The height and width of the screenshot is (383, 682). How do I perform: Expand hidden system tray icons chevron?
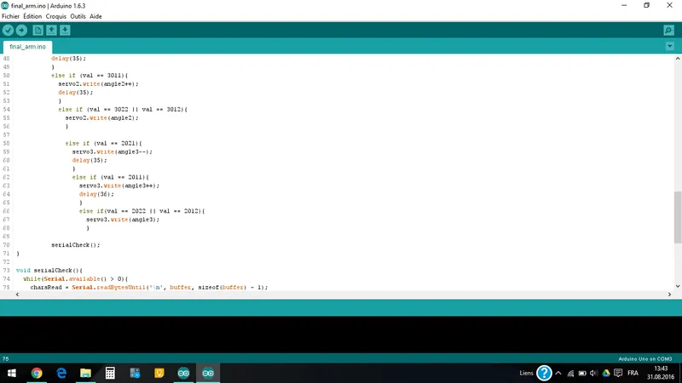pos(558,373)
